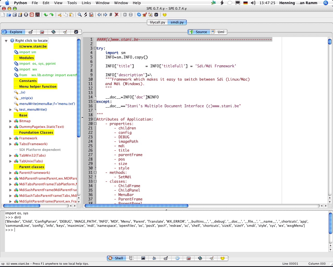Select menuWrite(menuBar,f='menu.txt') in tree

47,104
